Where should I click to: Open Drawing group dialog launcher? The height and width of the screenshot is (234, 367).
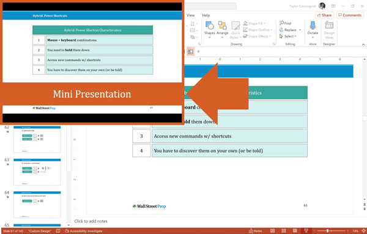[x=273, y=44]
